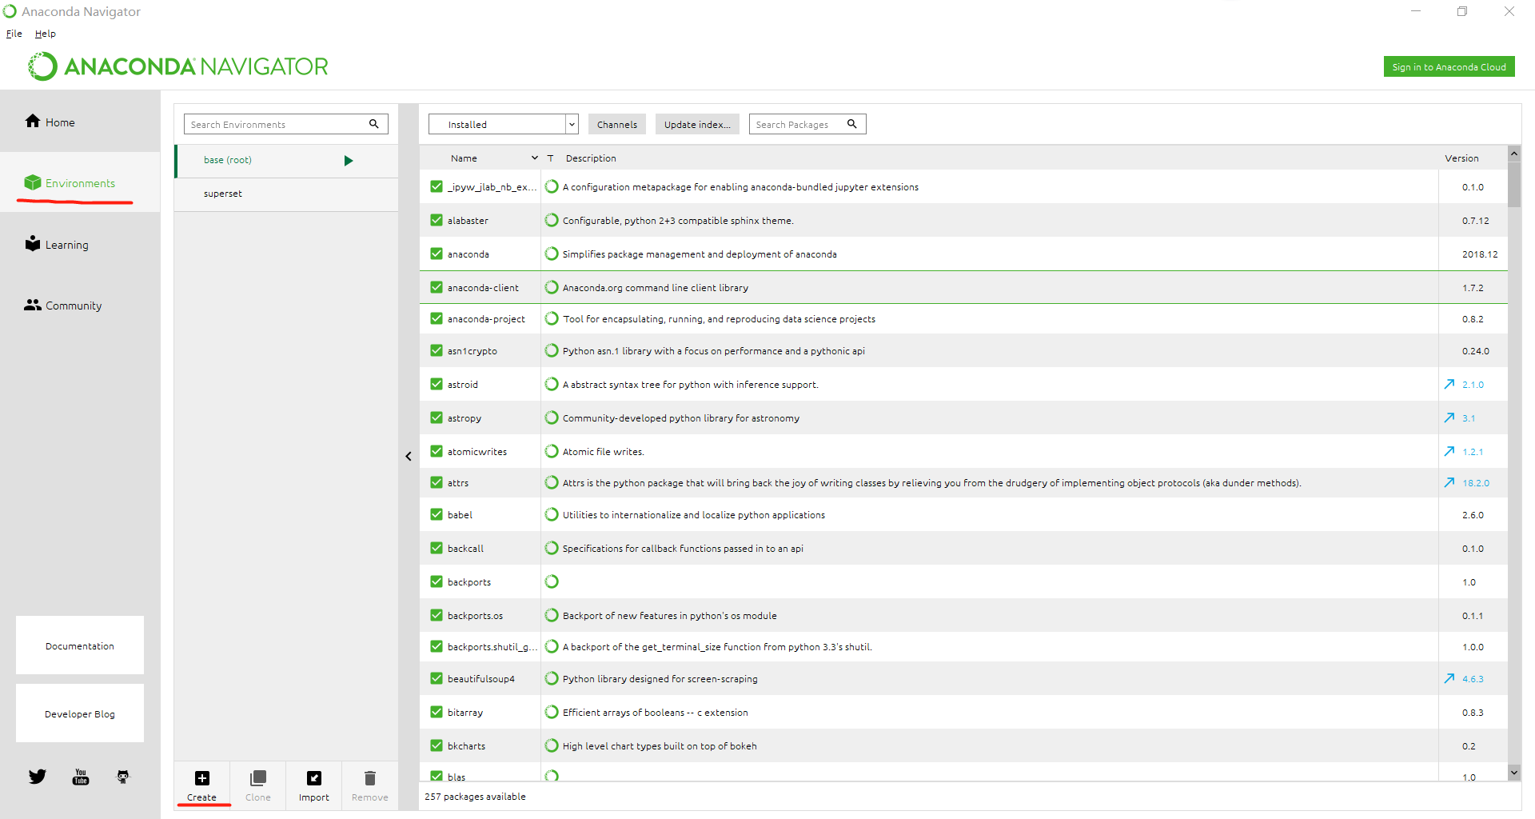Click the package type icon for asn1crypto
1535x819 pixels.
tap(552, 350)
